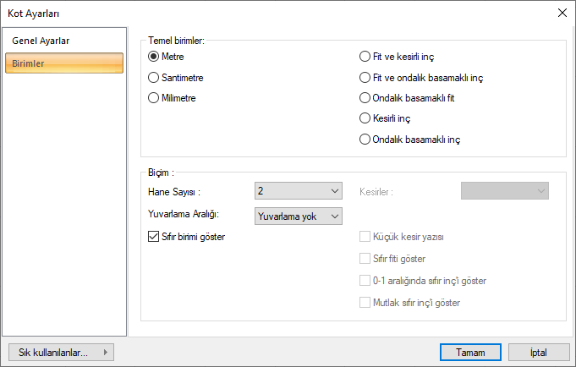Open the Kesirler dropdown
The height and width of the screenshot is (367, 576).
(504, 191)
